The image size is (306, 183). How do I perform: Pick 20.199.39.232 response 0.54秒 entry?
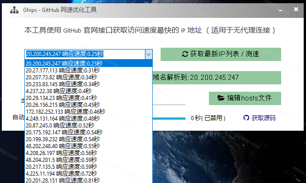click(x=88, y=139)
